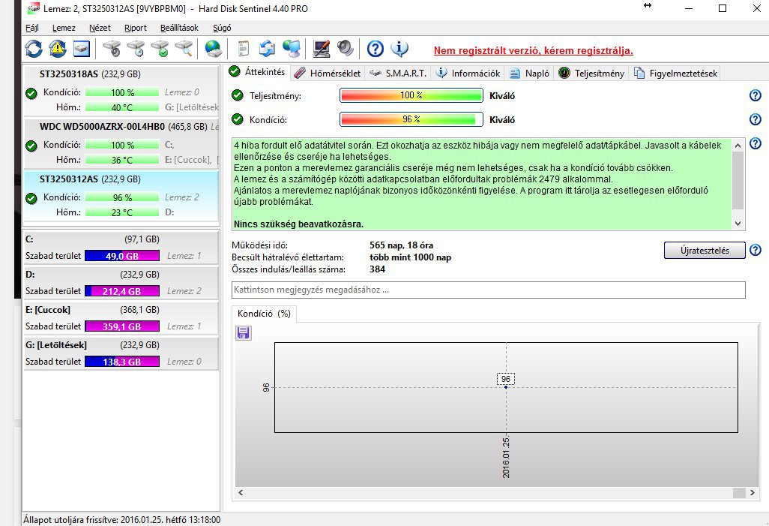Viewport: 769px width, 526px height.
Task: Open the Fájl menu
Action: tap(32, 28)
